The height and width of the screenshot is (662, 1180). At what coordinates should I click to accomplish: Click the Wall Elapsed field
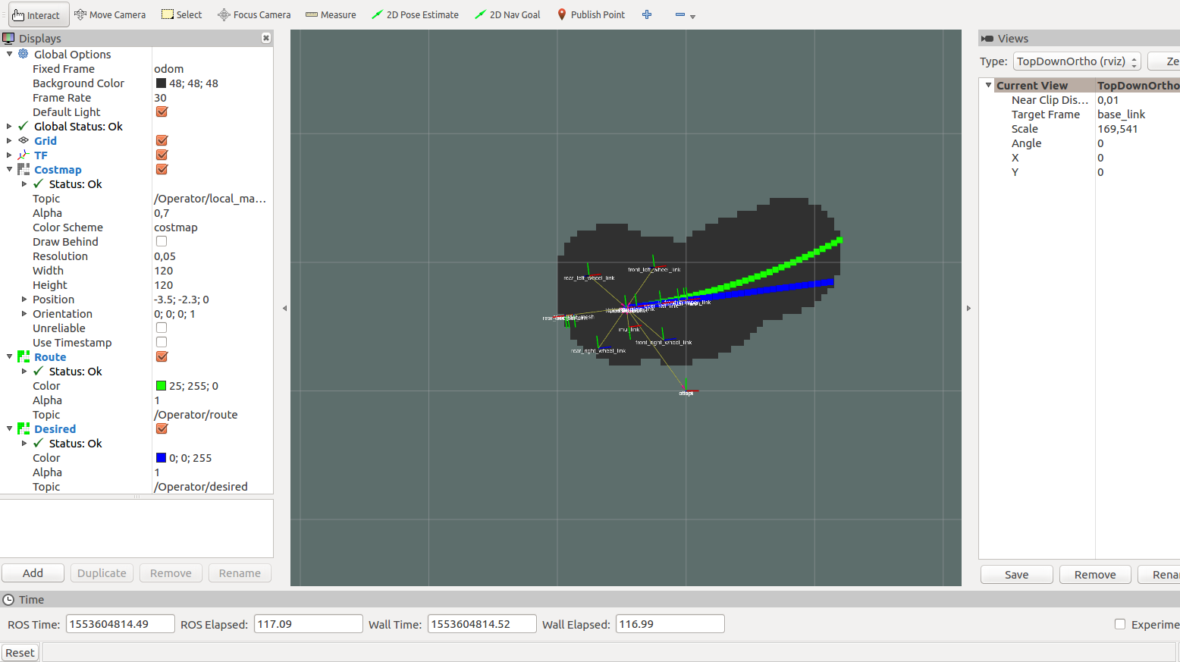click(x=670, y=624)
